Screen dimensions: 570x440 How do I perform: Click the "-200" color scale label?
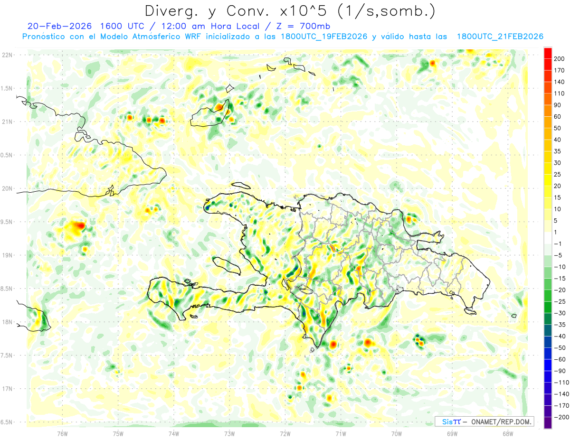coord(561,417)
